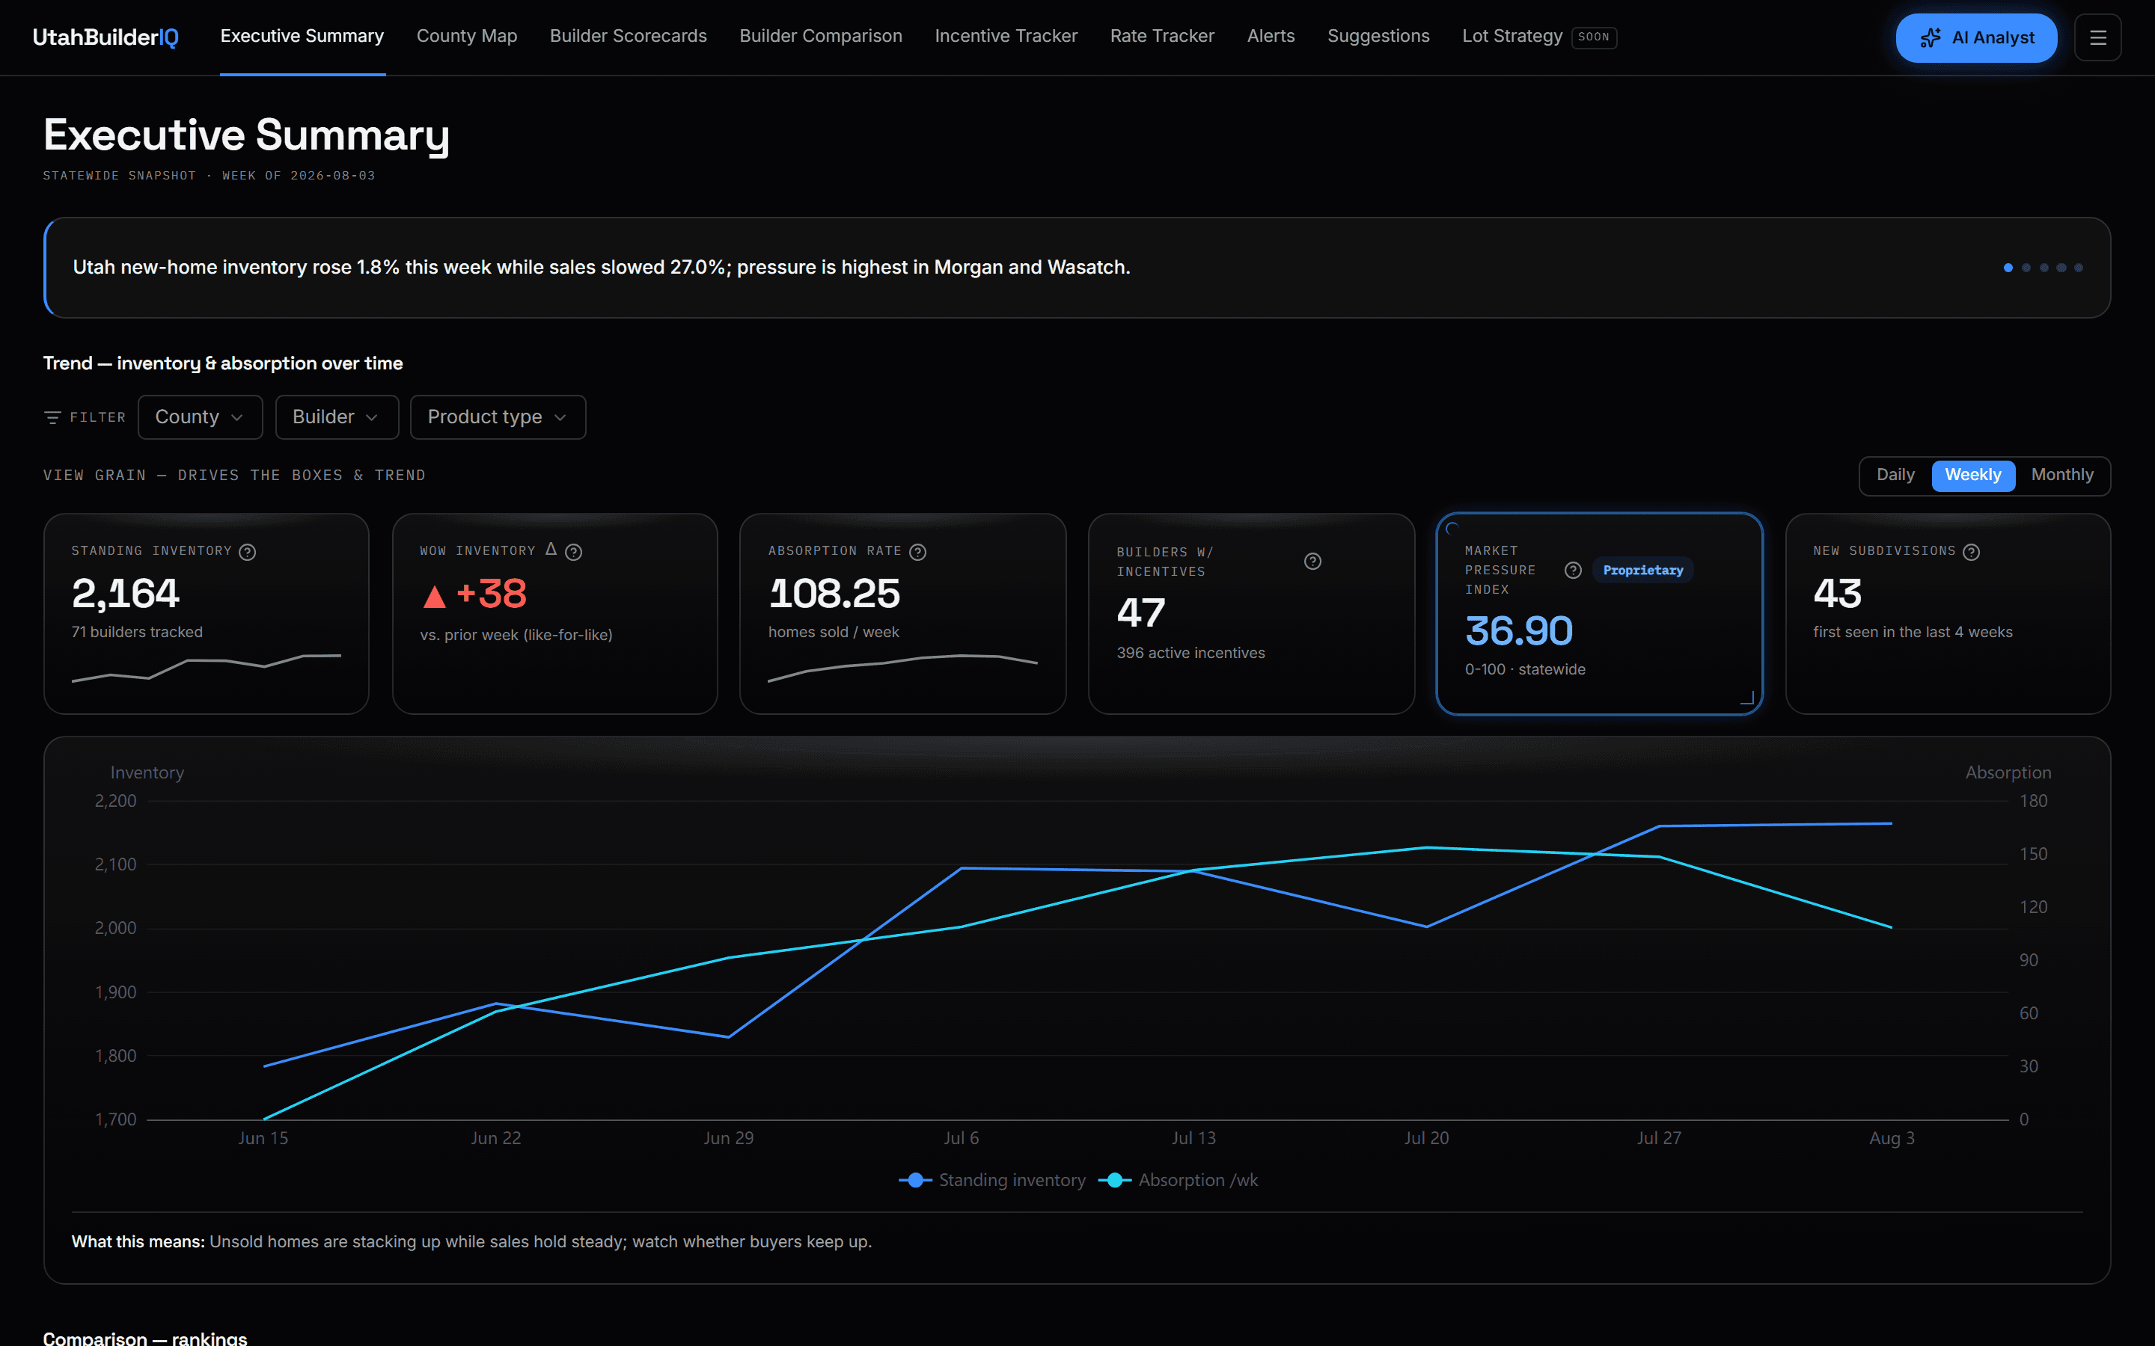This screenshot has height=1346, width=2155.
Task: Click the red up-triangle WoW indicator
Action: [434, 597]
